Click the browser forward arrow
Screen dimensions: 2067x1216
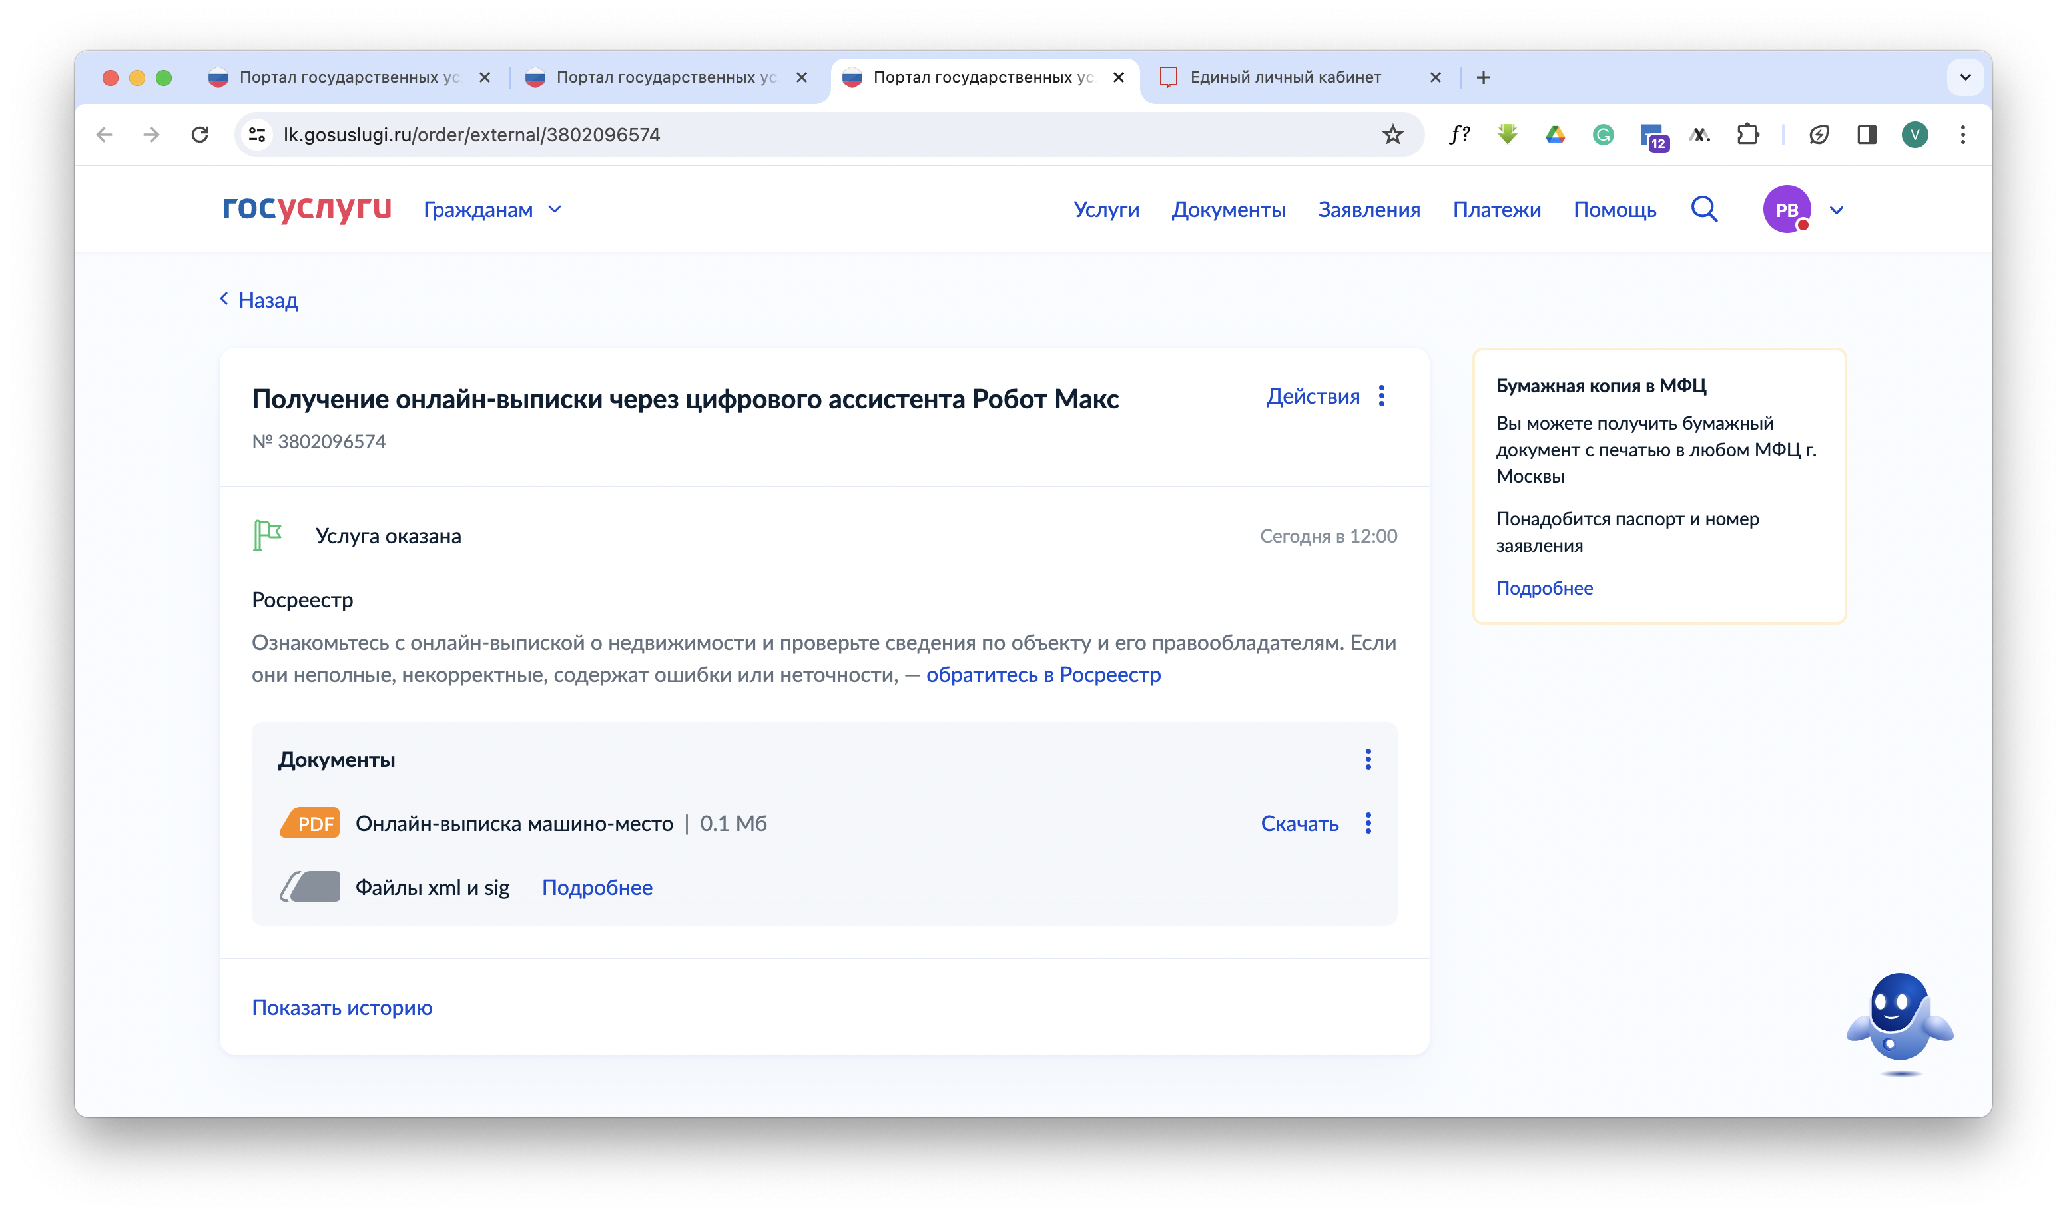coord(151,135)
